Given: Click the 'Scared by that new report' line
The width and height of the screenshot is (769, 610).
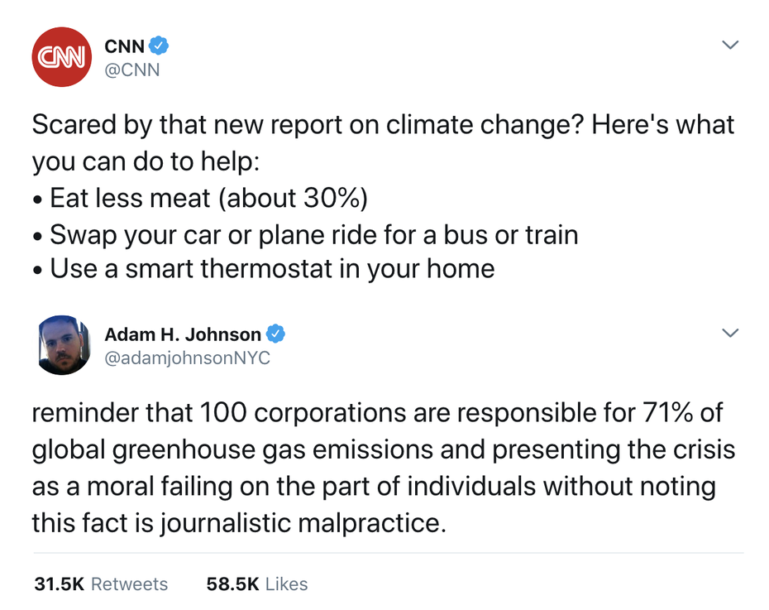Looking at the screenshot, I should pyautogui.click(x=383, y=125).
